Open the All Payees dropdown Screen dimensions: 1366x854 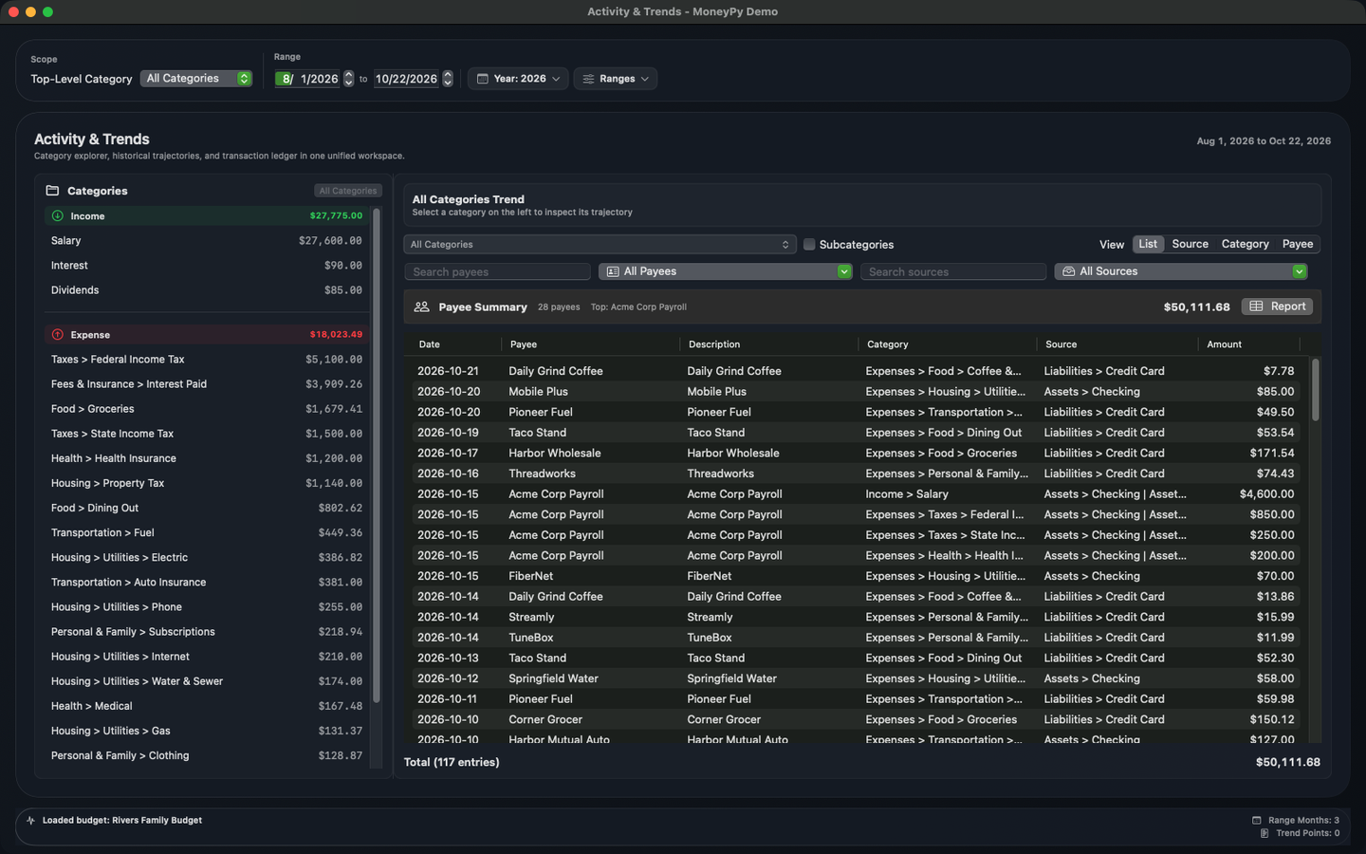(726, 271)
